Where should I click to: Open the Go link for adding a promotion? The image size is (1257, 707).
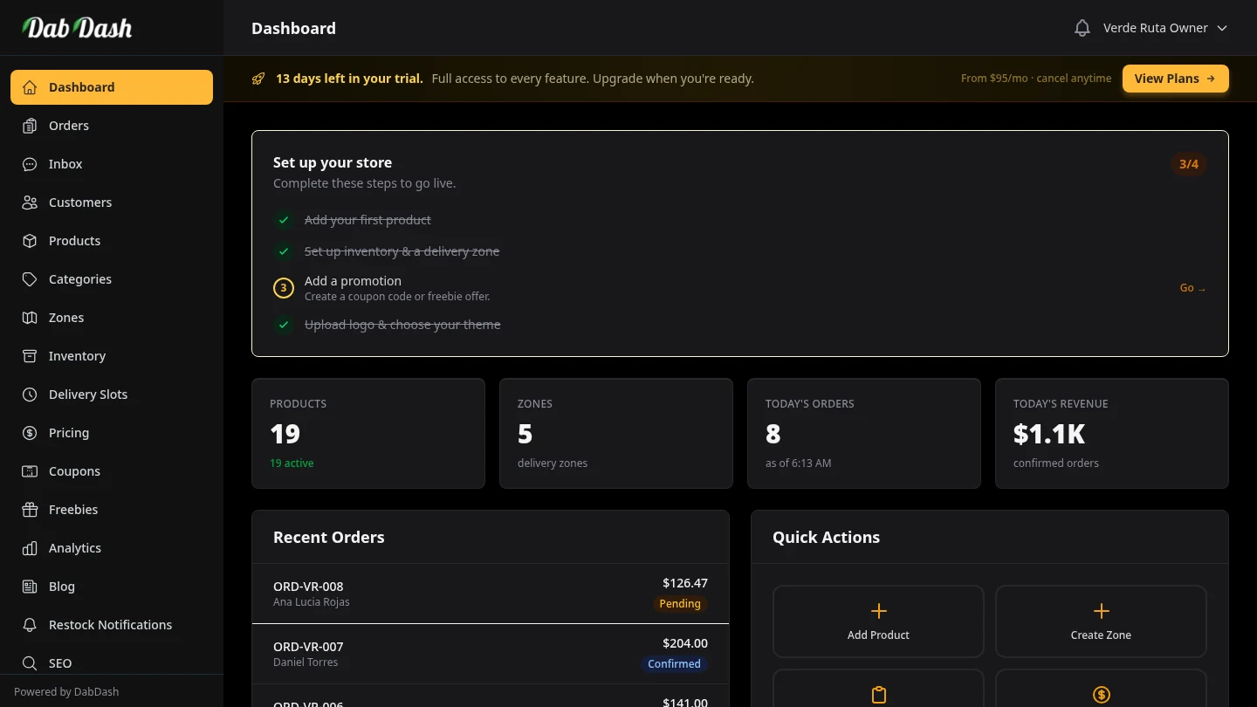[x=1192, y=287]
